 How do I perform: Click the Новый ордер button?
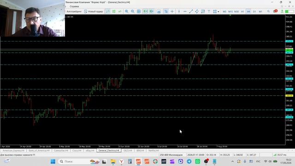point(94,12)
